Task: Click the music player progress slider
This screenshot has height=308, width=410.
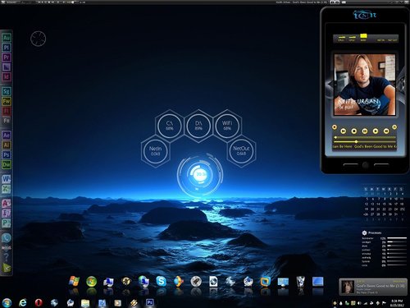Action: click(365, 141)
